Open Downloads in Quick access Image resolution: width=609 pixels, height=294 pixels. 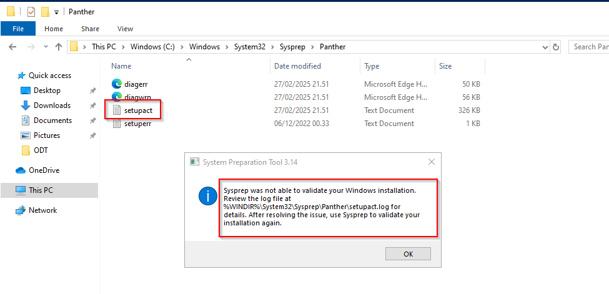(x=52, y=105)
